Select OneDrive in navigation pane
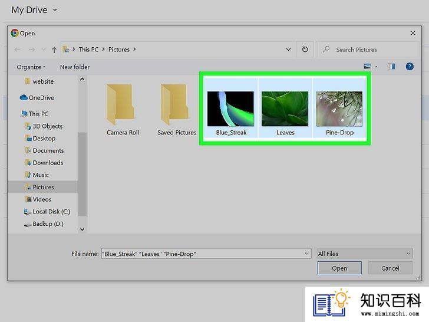 tap(37, 97)
